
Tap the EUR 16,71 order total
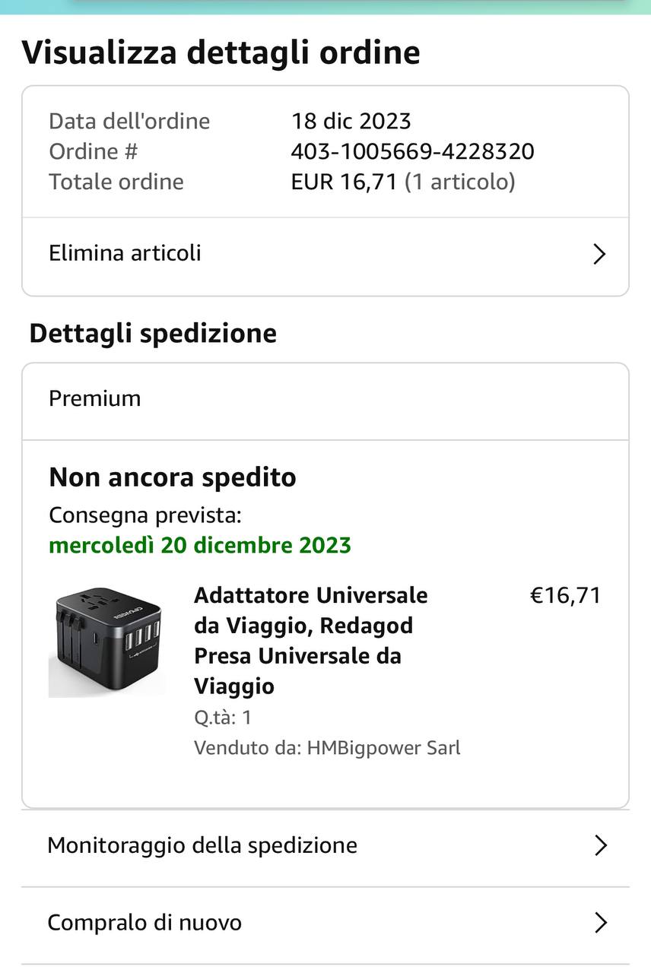pos(344,182)
